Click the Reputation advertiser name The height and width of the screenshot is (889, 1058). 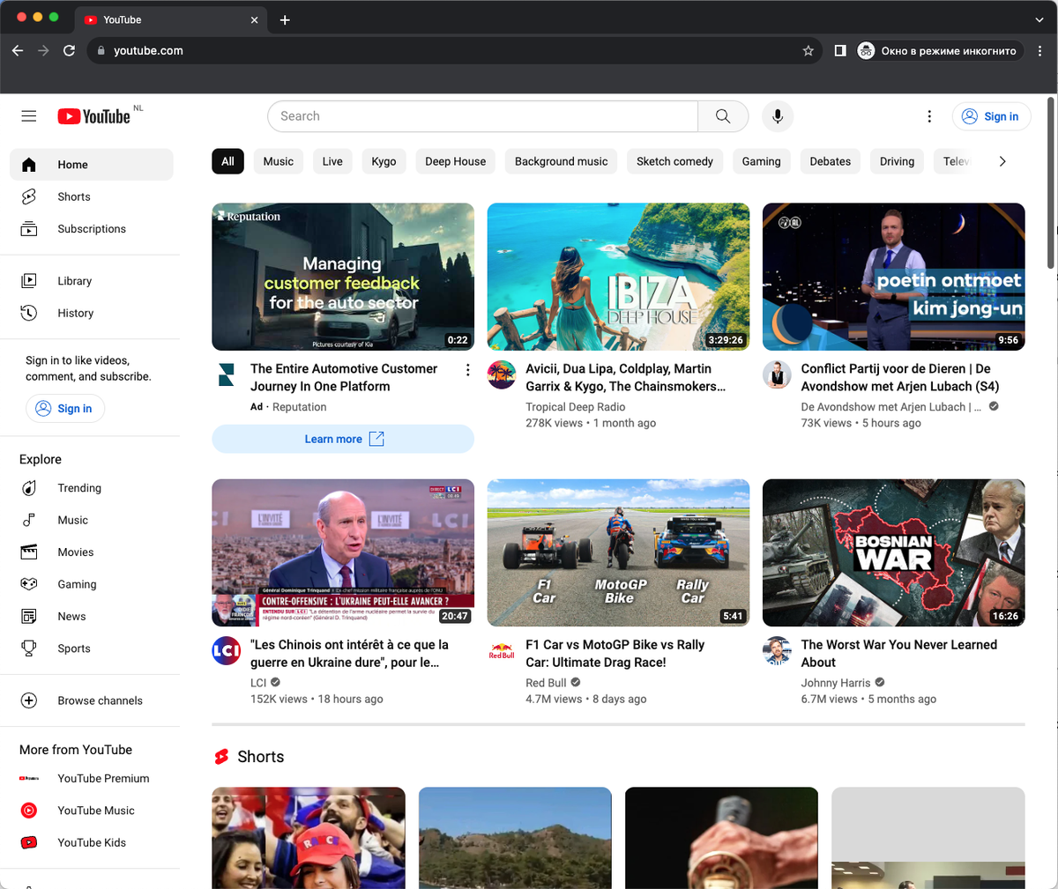299,407
